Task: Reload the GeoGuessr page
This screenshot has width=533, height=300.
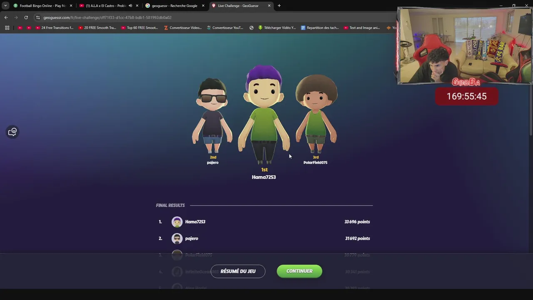Action: pos(26,17)
